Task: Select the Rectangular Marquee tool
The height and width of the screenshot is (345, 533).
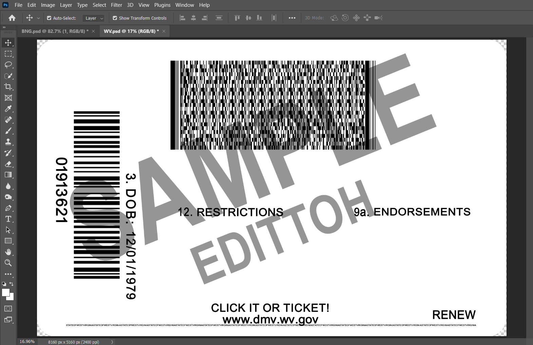Action: pyautogui.click(x=8, y=54)
